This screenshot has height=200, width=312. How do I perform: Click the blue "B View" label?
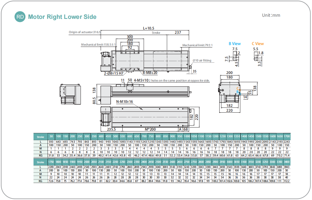pyautogui.click(x=235, y=44)
